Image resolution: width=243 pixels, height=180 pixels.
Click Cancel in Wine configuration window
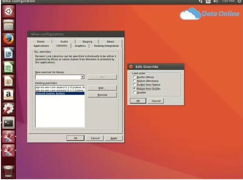tap(95, 138)
